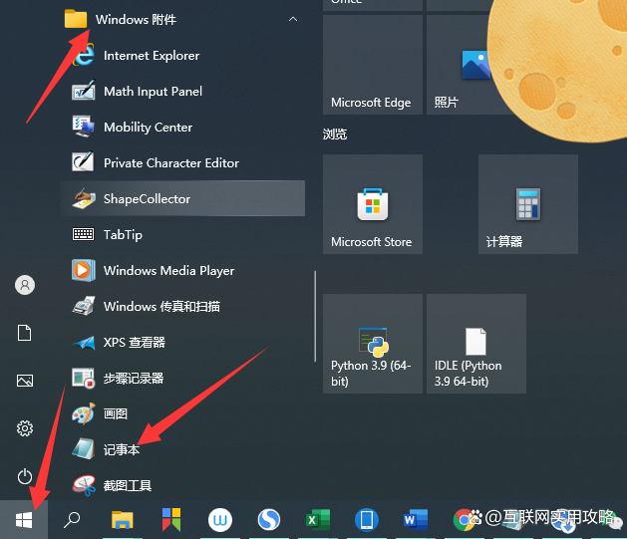Click the Windows Start button

[24, 520]
